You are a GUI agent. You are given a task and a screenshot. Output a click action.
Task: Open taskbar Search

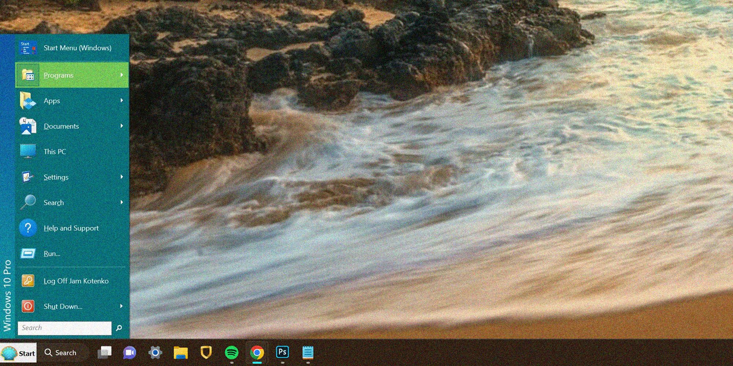click(61, 353)
